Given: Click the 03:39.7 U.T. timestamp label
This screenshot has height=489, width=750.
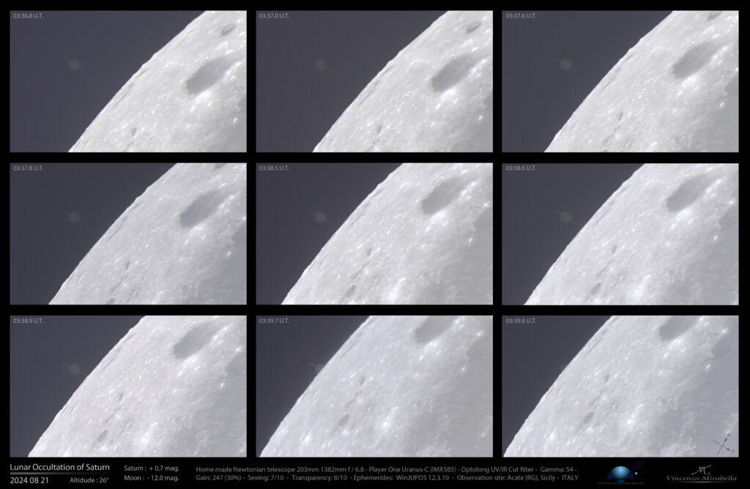Looking at the screenshot, I should (276, 320).
